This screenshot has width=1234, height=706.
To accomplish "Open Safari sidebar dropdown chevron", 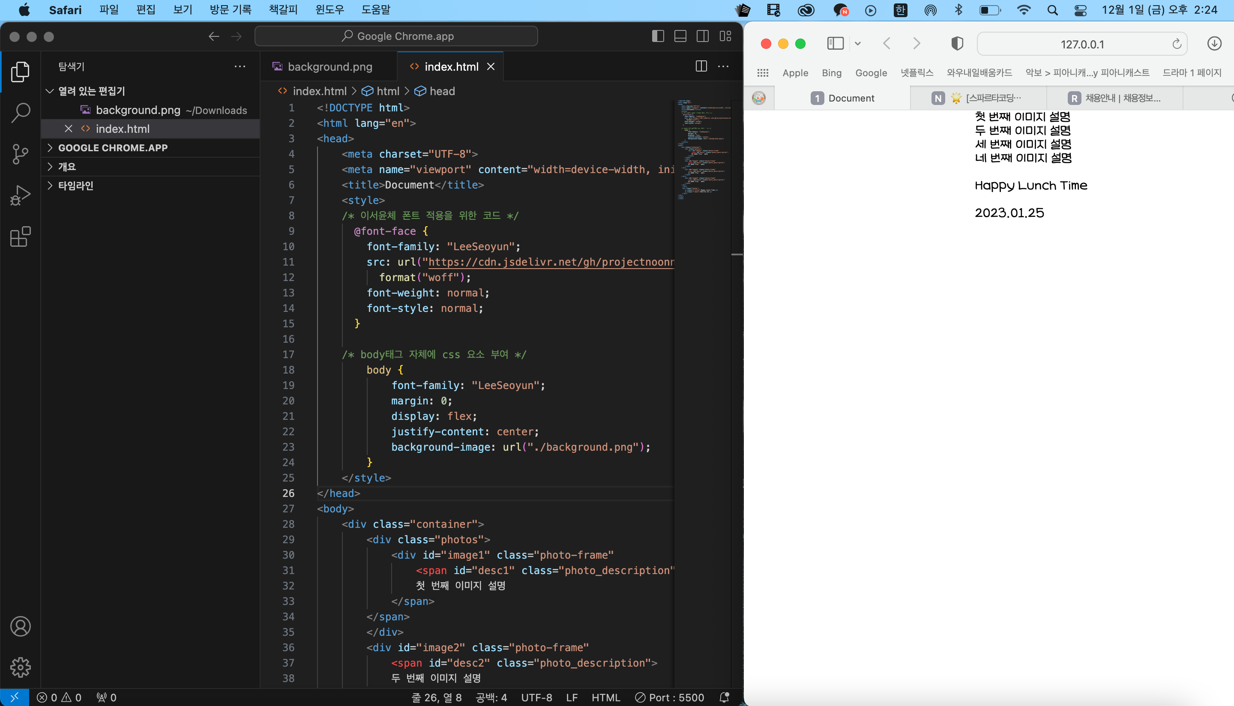I will [x=858, y=44].
